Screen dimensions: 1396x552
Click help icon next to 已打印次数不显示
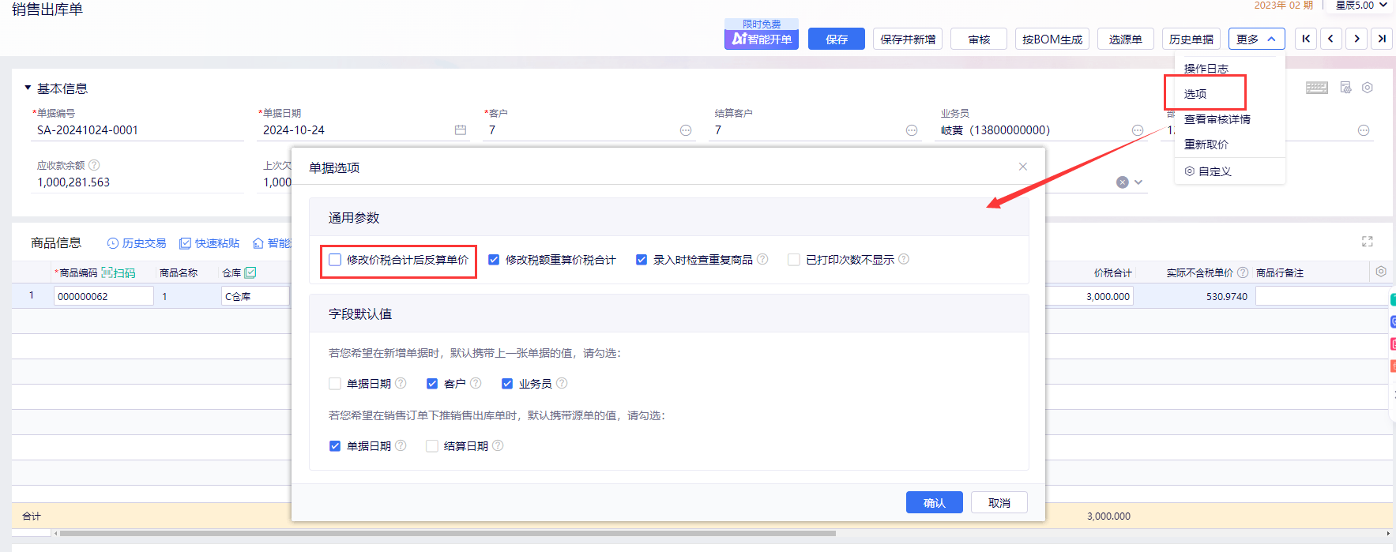904,259
